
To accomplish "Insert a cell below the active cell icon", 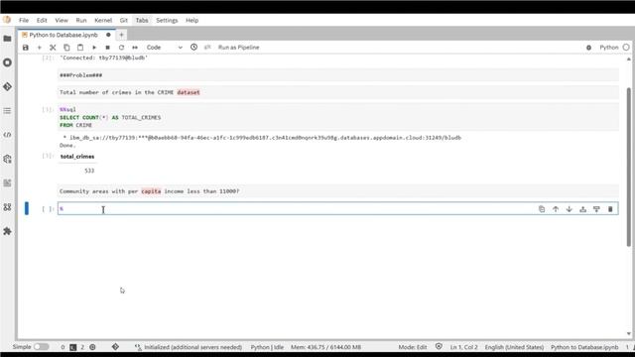I will (x=596, y=209).
